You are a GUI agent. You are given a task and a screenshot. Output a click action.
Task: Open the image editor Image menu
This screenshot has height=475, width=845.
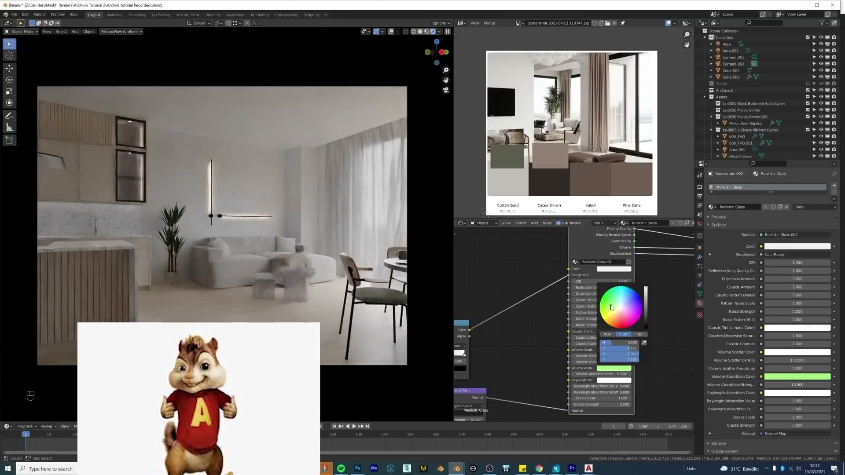[x=489, y=23]
